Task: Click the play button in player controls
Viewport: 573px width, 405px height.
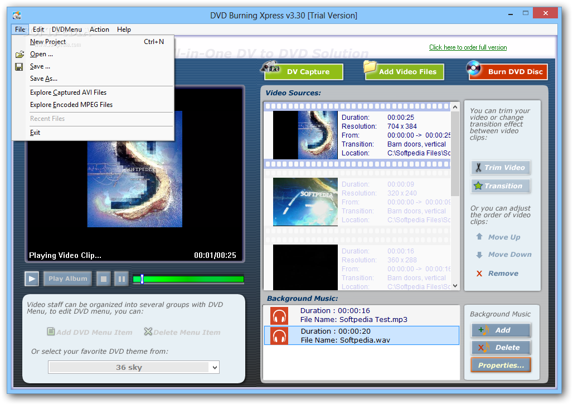Action: (x=32, y=279)
